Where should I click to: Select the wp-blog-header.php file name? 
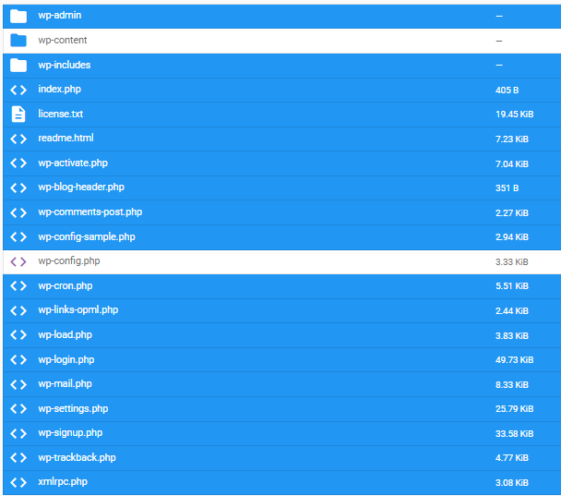[81, 188]
